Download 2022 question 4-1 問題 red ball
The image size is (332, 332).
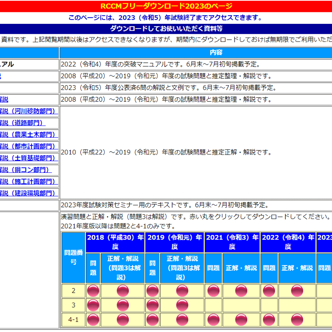pos(269,320)
